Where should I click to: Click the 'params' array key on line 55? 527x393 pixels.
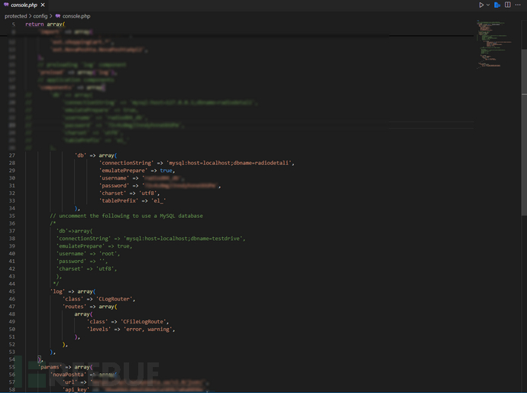point(50,367)
